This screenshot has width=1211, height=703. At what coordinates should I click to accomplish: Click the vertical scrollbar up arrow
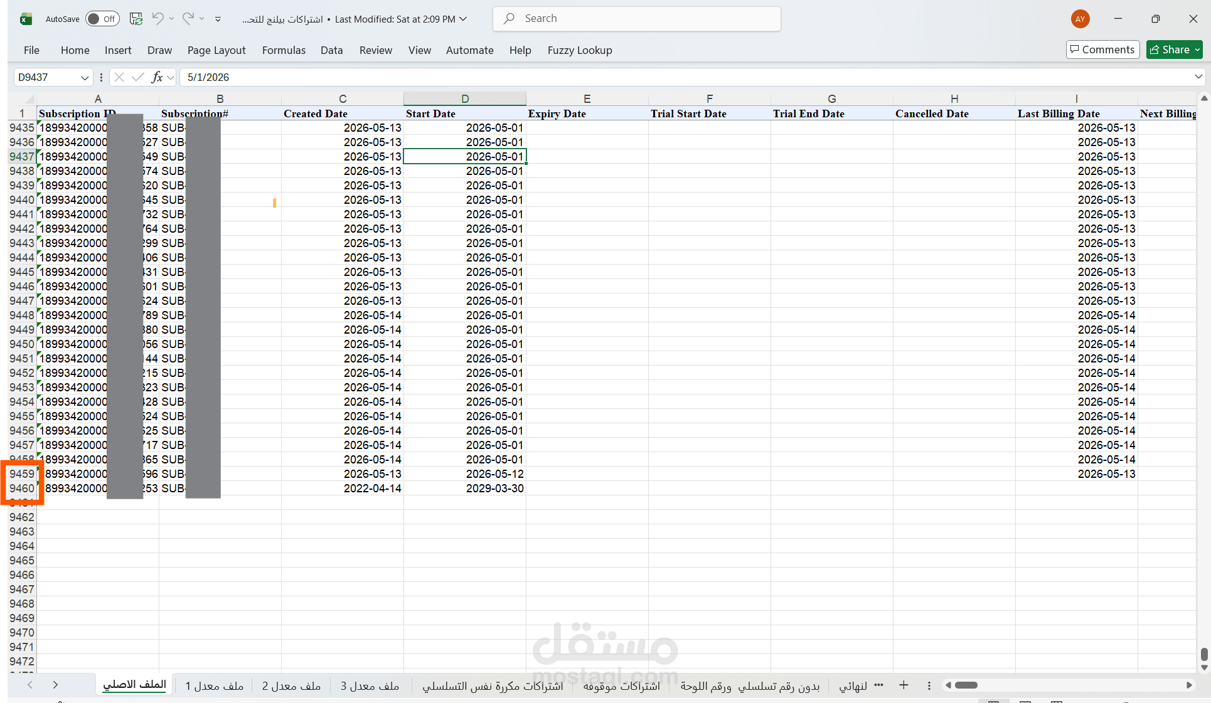coord(1203,98)
